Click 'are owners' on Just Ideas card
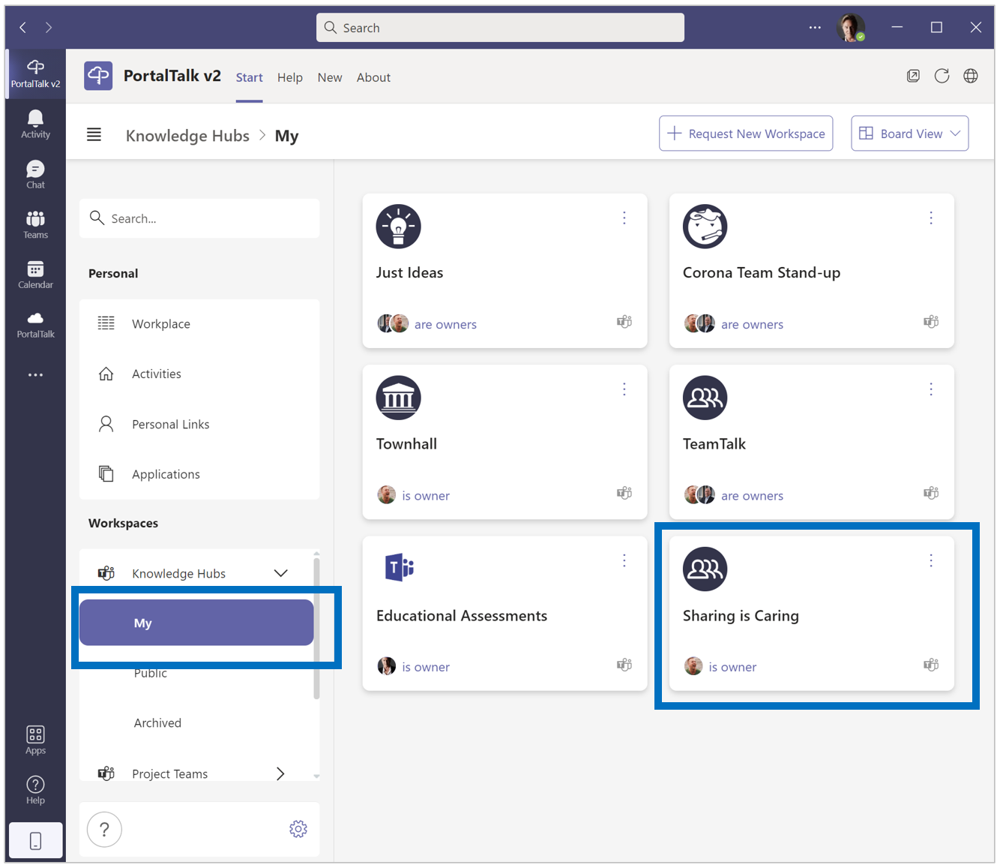This screenshot has height=868, width=997. point(445,325)
